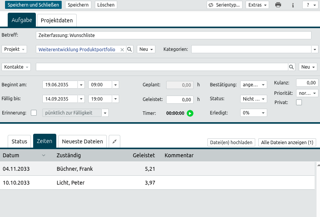Toggle the Privat checkbox
320x217 pixels.
point(299,103)
